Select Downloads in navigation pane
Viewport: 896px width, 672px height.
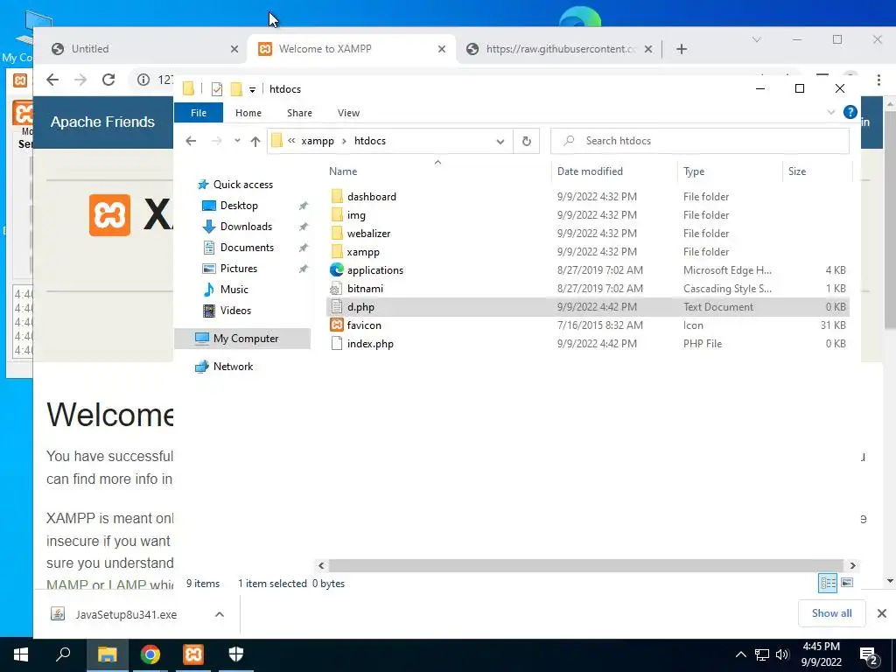[x=246, y=227]
